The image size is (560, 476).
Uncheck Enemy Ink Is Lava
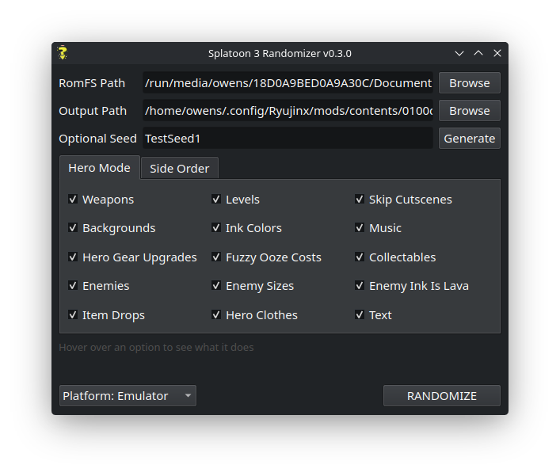pyautogui.click(x=360, y=285)
